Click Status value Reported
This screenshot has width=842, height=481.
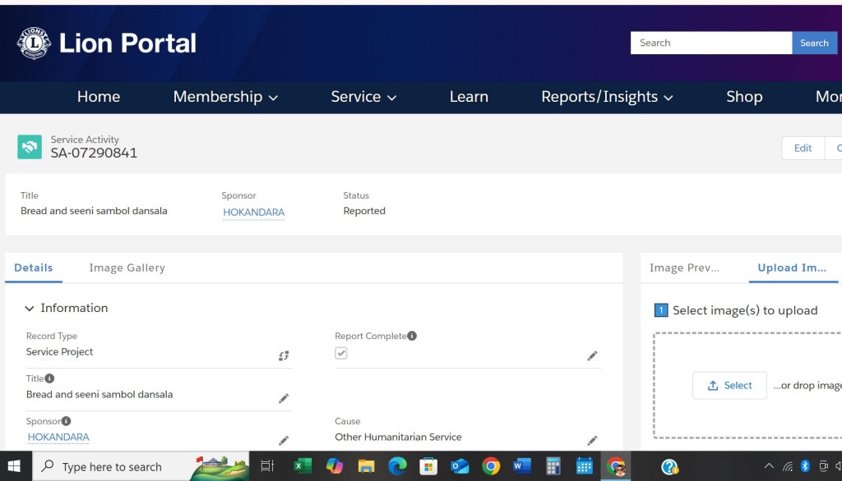(364, 211)
